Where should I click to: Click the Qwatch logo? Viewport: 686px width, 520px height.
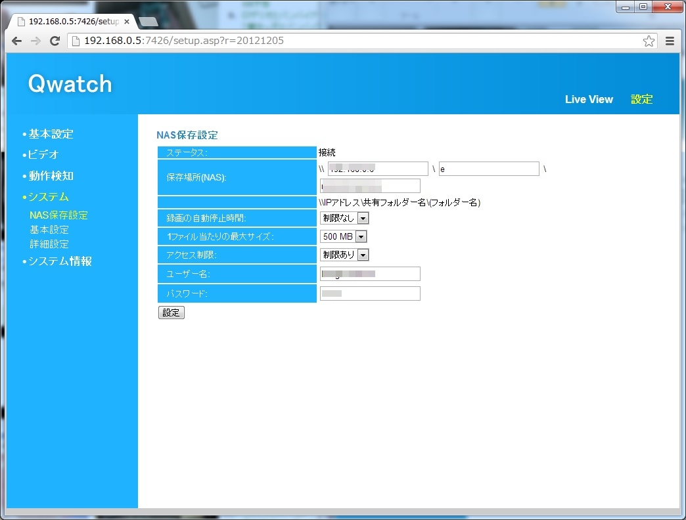click(x=70, y=83)
